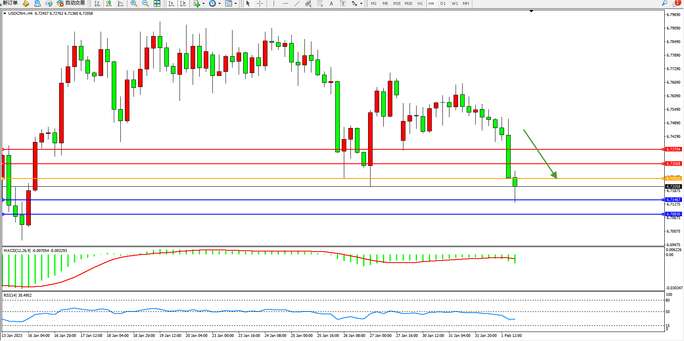Screen dimensions: 684x341
Task: Toggle the 自动交易 auto trading button
Action: pyautogui.click(x=71, y=3)
